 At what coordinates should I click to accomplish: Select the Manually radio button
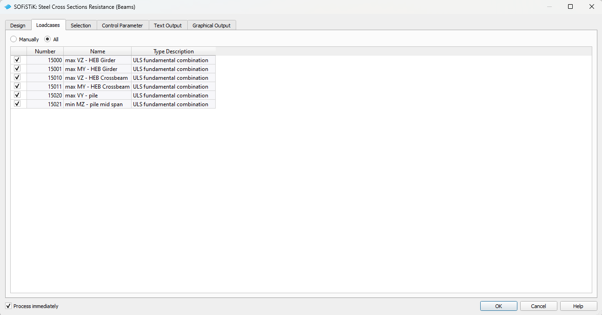(13, 39)
